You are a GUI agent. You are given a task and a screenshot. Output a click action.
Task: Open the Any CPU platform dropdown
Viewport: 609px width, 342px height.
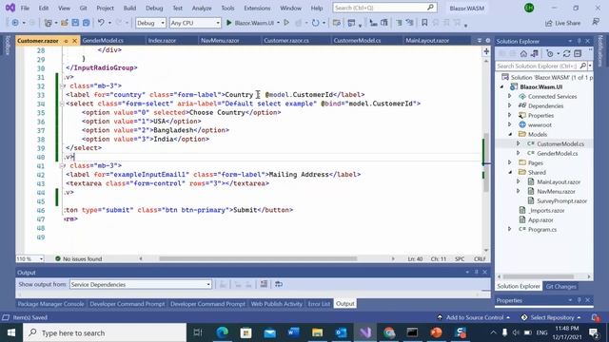[195, 23]
